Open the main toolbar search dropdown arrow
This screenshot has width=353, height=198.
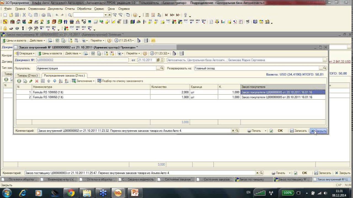106,15
